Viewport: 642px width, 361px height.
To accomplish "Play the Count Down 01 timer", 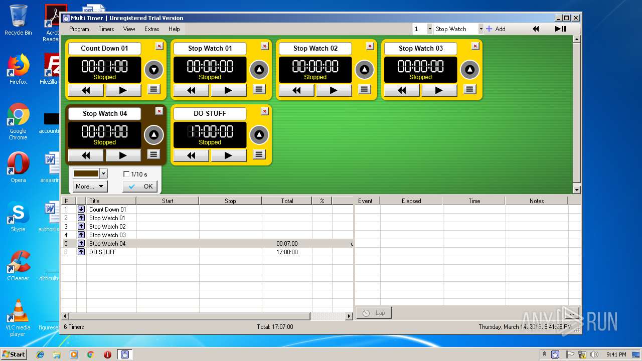I will pos(123,90).
